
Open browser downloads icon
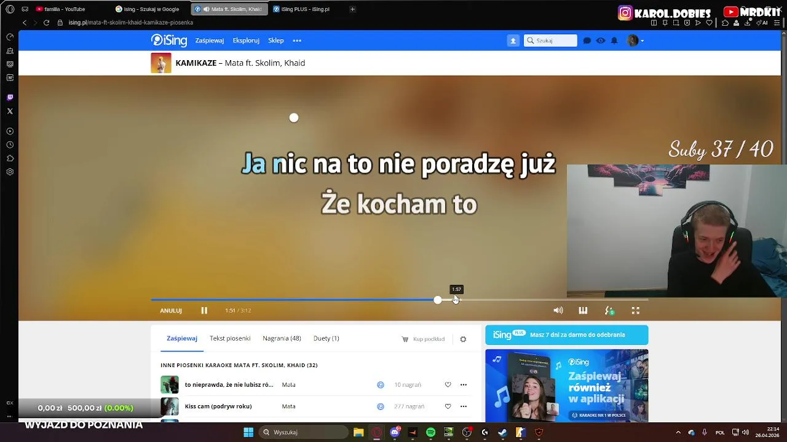(747, 23)
